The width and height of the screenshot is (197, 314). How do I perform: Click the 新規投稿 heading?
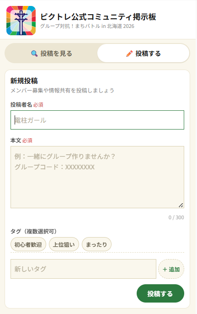point(24,81)
